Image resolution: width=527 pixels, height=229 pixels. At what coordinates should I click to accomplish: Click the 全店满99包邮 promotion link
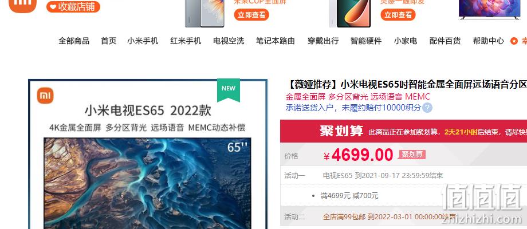point(344,216)
